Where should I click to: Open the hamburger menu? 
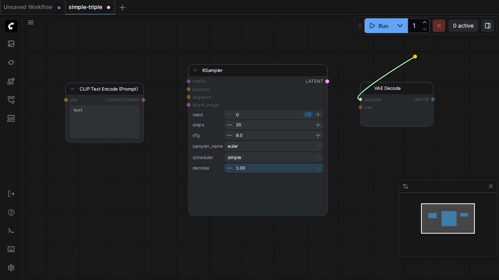pyautogui.click(x=31, y=23)
